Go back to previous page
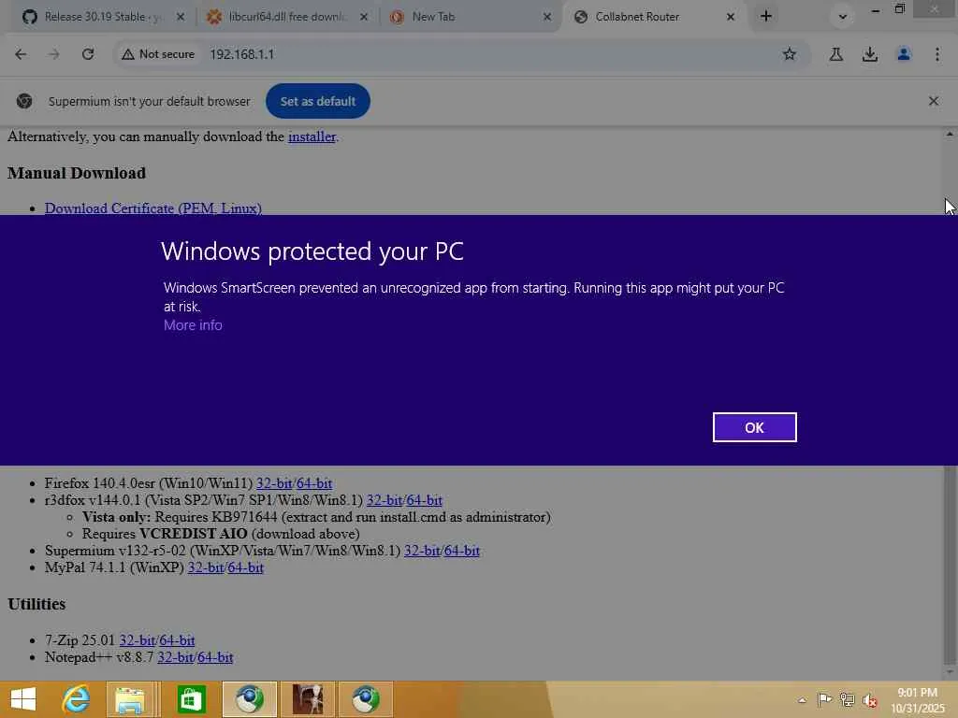 click(21, 54)
